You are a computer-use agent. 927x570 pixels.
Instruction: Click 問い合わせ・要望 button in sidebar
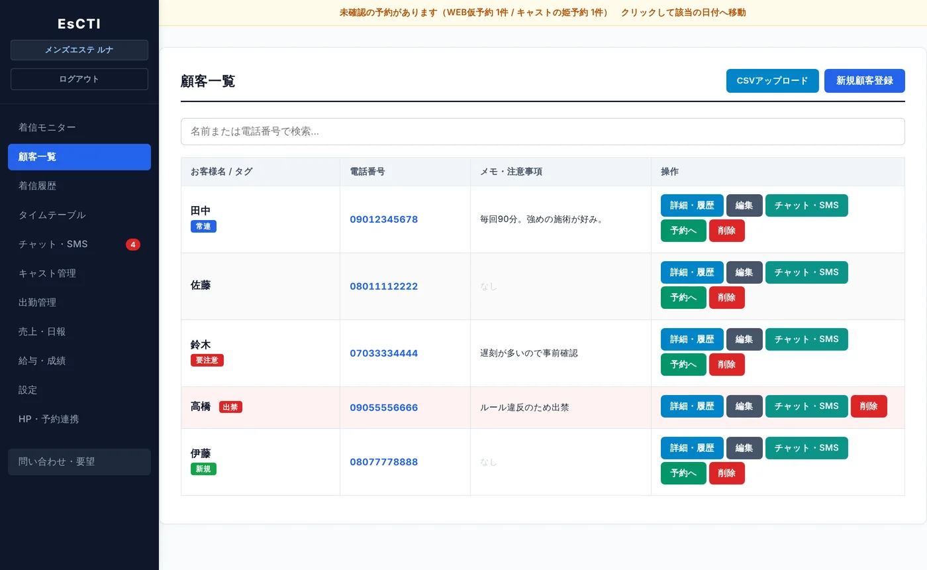(79, 462)
